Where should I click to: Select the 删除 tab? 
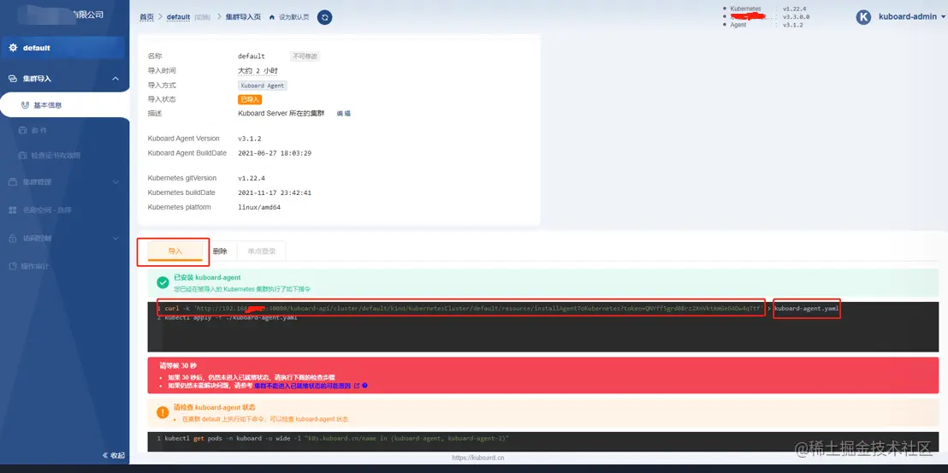[220, 251]
